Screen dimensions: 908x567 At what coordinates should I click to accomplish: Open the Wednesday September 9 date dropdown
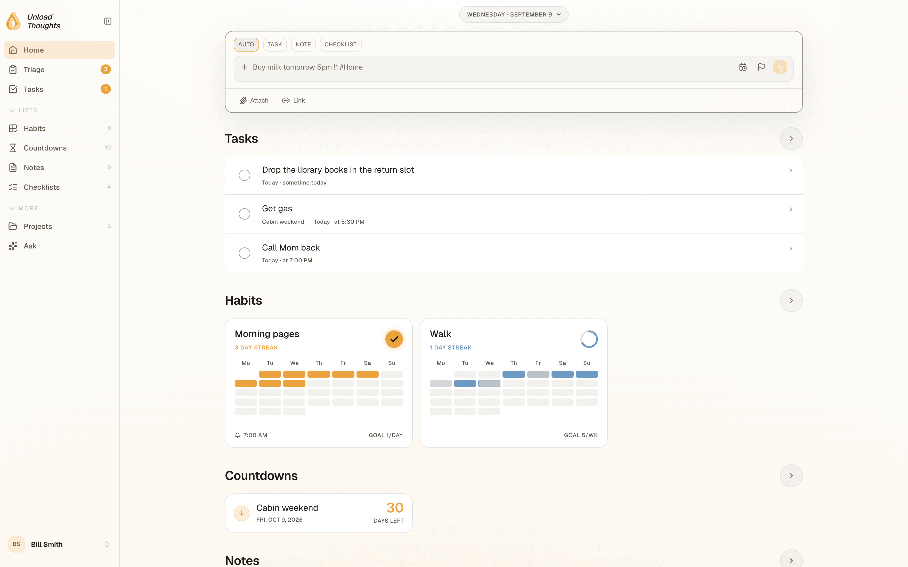tap(514, 15)
